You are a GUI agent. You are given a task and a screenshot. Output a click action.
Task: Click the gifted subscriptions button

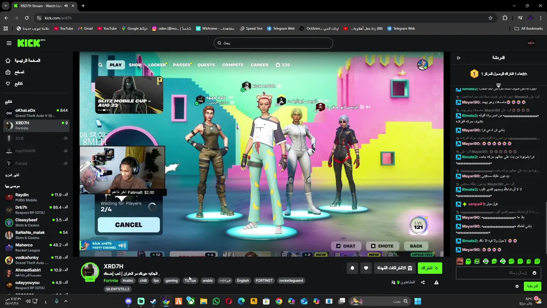[394, 268]
